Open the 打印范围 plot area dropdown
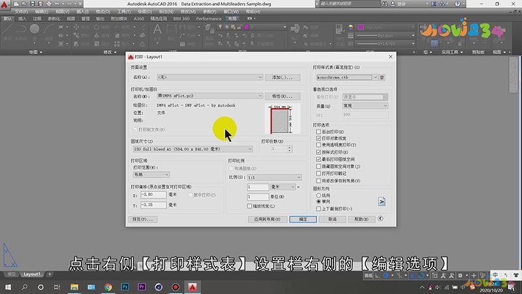522x294 pixels. tap(151, 174)
